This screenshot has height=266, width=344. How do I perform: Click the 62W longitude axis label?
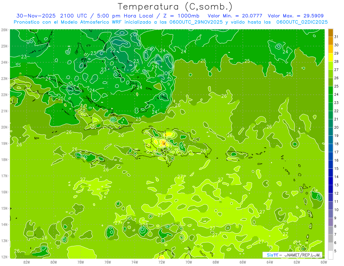click(297, 262)
